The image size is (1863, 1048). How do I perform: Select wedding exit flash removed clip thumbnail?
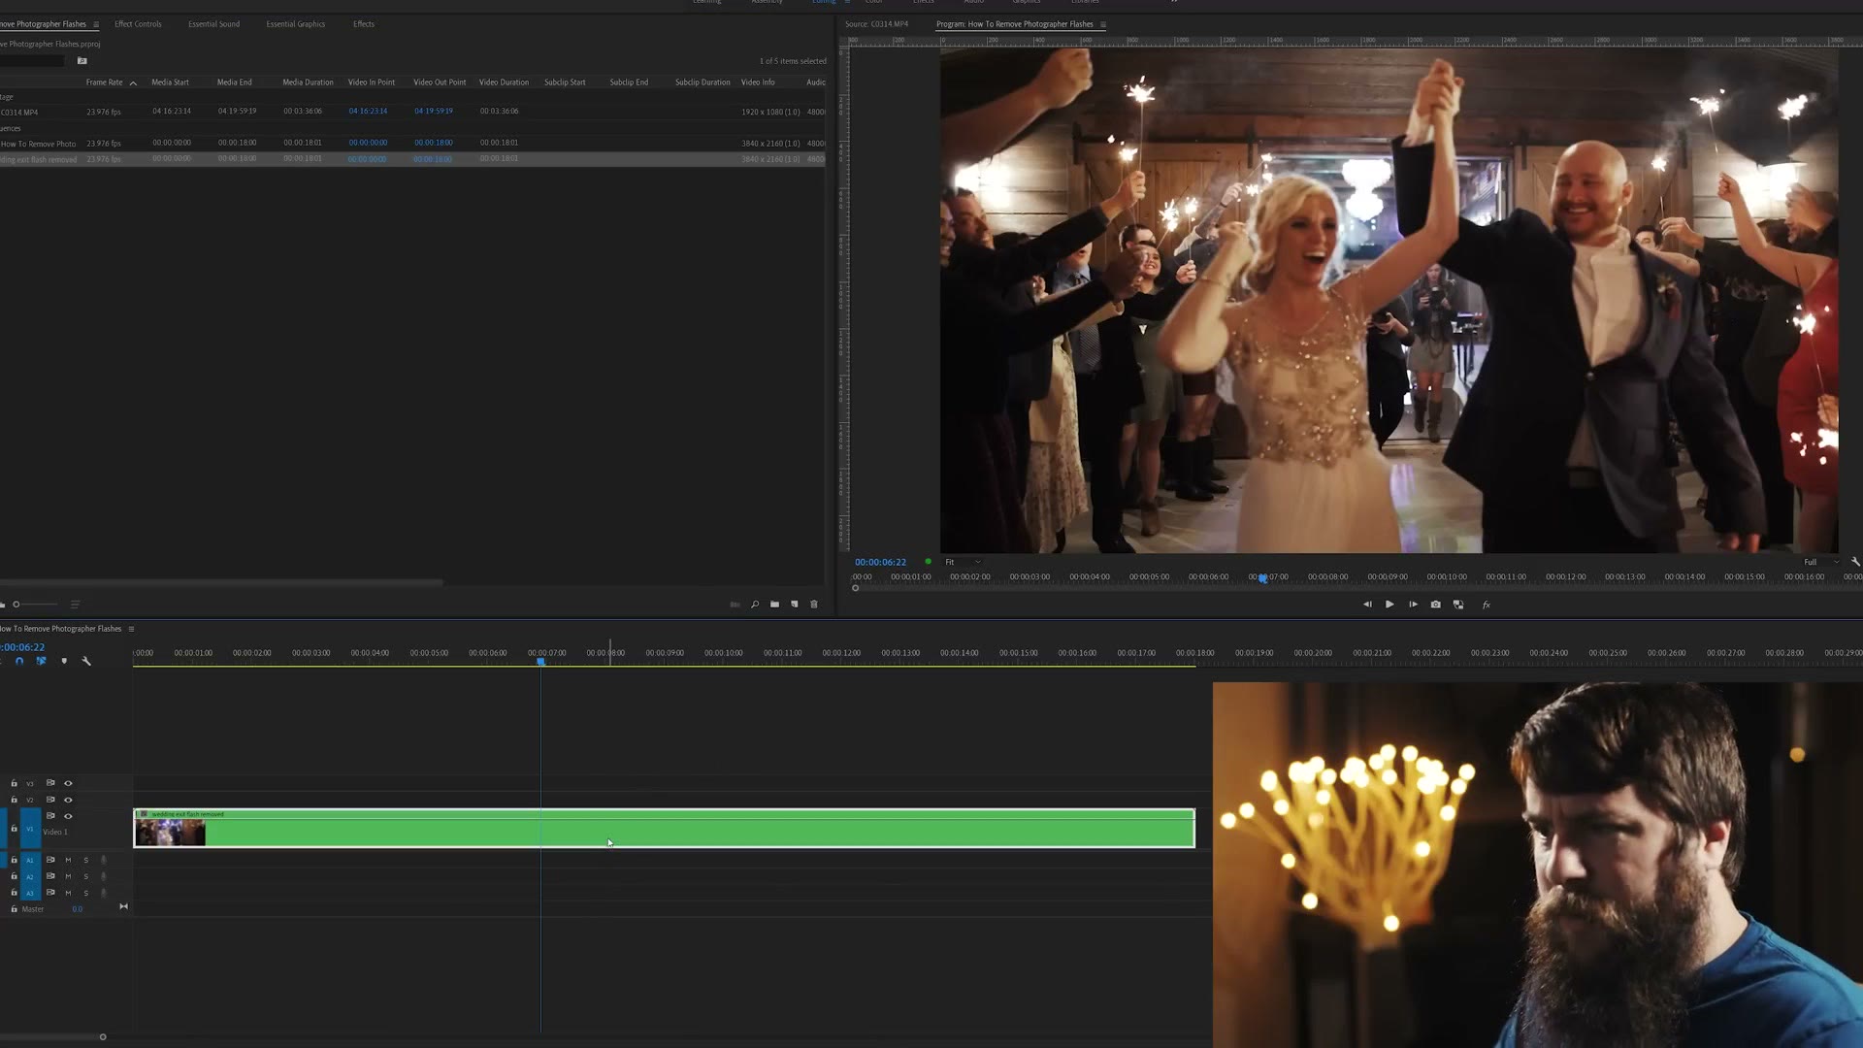[170, 833]
